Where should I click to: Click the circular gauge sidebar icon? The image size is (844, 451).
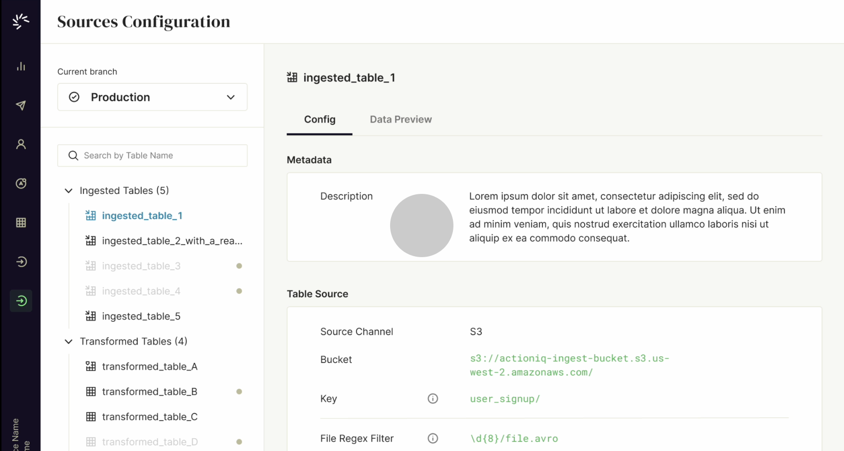21,184
